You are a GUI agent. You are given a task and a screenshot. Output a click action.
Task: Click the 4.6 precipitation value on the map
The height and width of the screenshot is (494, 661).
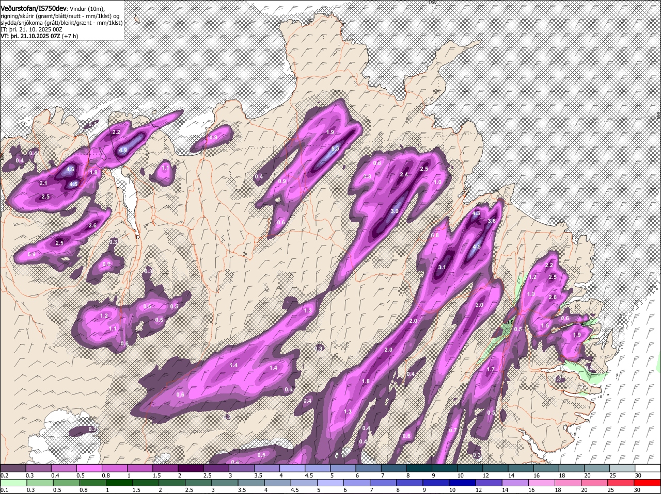pyautogui.click(x=71, y=169)
